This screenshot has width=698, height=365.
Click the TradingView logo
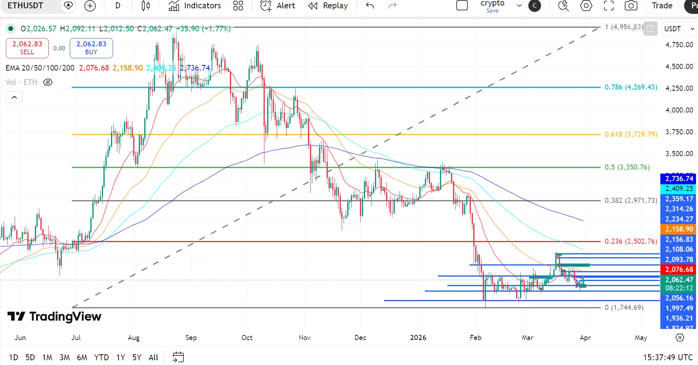coord(54,316)
